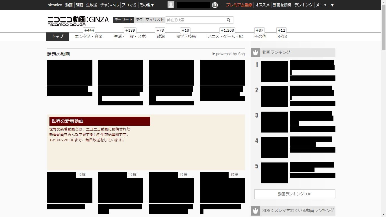The width and height of the screenshot is (386, 217).
Task: Click the crown icon beside 3DSでスレマされている動画ランキング
Action: tap(255, 211)
